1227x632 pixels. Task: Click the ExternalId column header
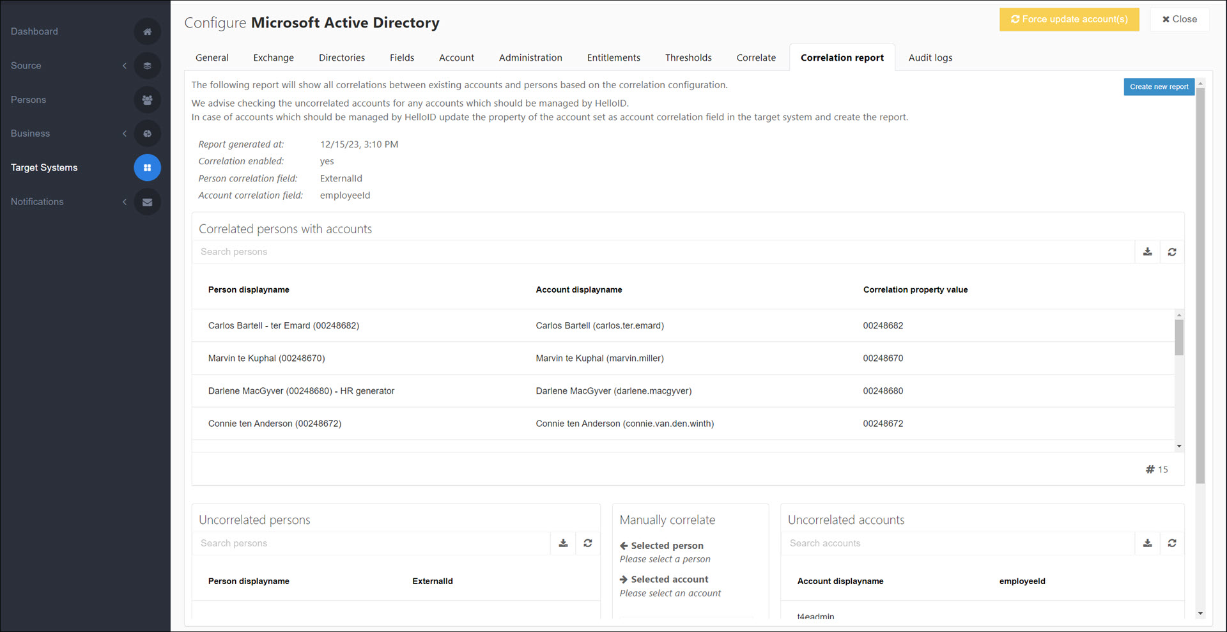[433, 581]
